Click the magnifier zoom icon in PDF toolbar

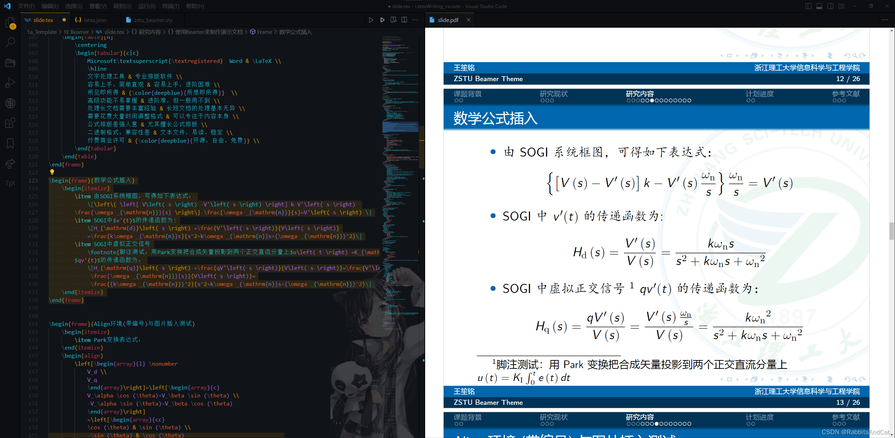point(855,56)
